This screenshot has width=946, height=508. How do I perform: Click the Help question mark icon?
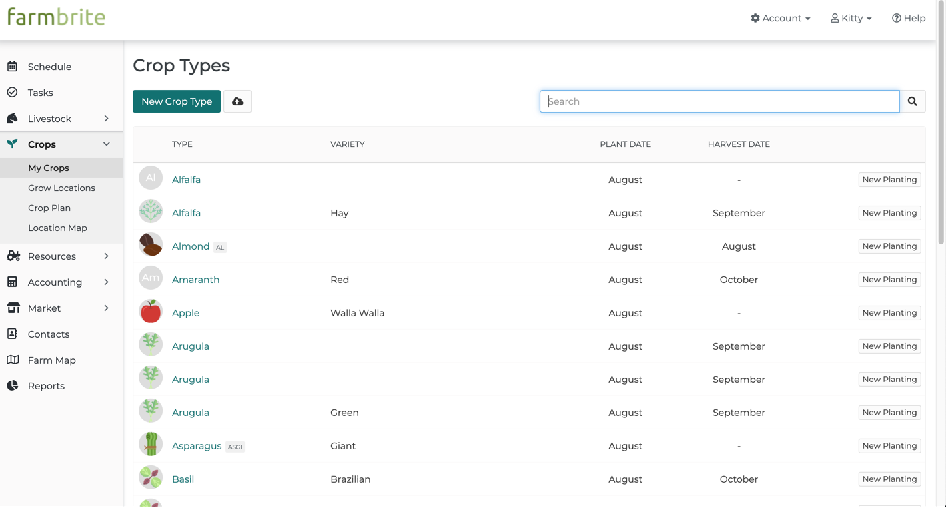tap(897, 18)
